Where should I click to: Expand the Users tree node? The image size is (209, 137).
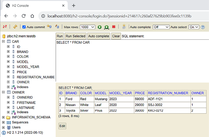coord(3,127)
